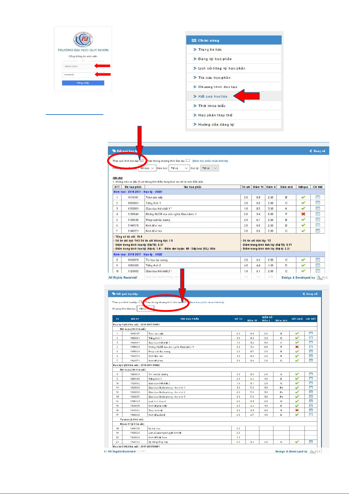Open the Năm học dropdown
Image resolution: width=349 pixels, height=494 pixels.
179,168
